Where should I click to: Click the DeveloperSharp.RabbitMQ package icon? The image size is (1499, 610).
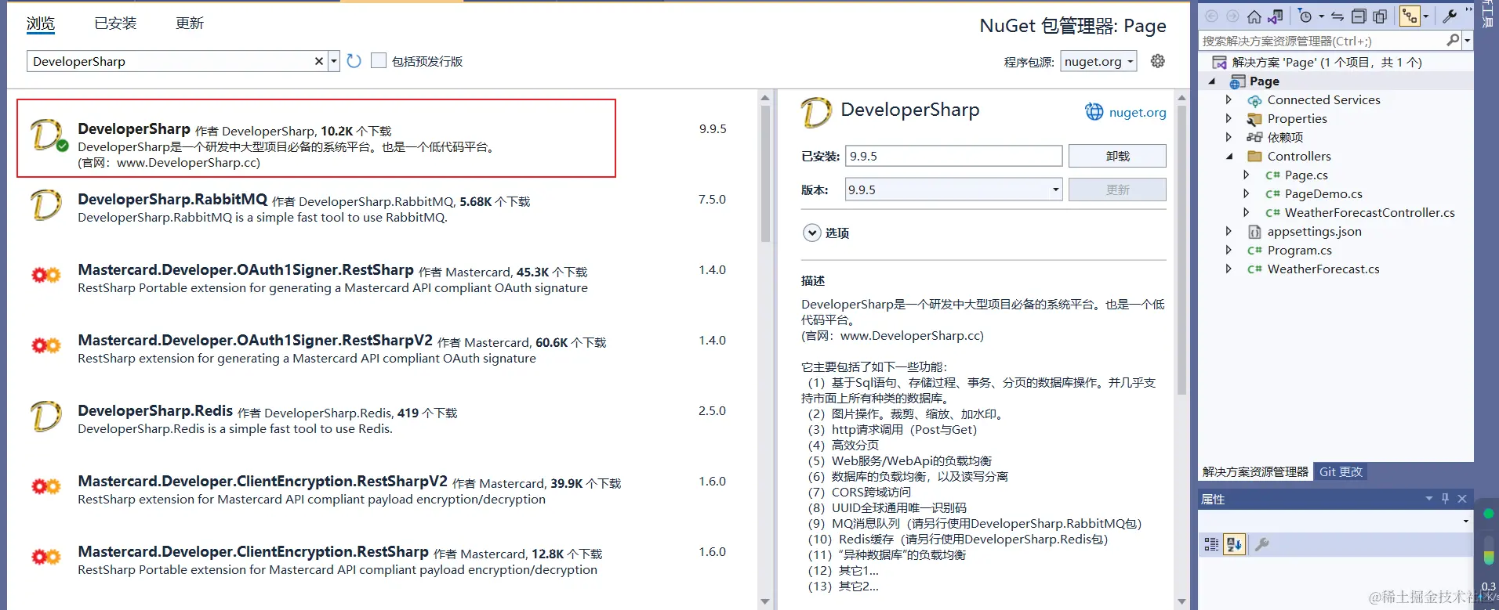tap(45, 205)
